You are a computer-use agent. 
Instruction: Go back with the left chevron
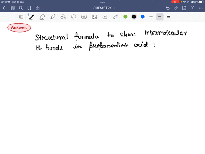click(x=4, y=8)
